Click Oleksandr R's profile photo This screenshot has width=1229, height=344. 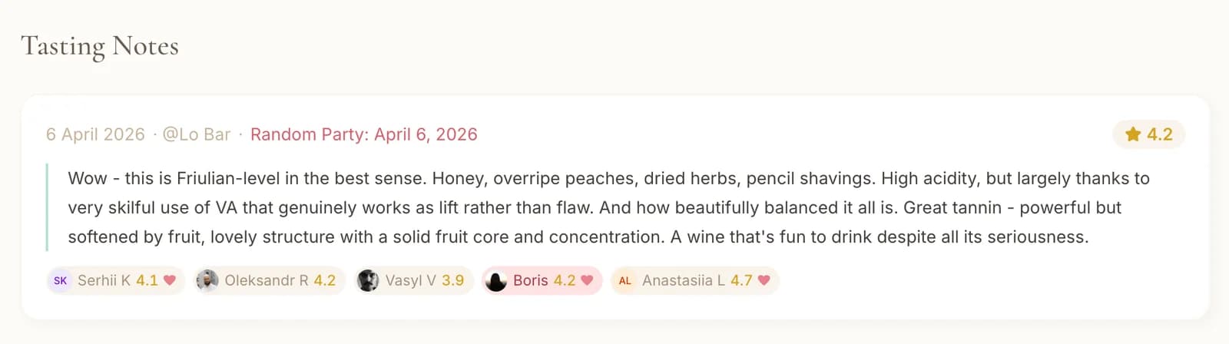tap(207, 281)
